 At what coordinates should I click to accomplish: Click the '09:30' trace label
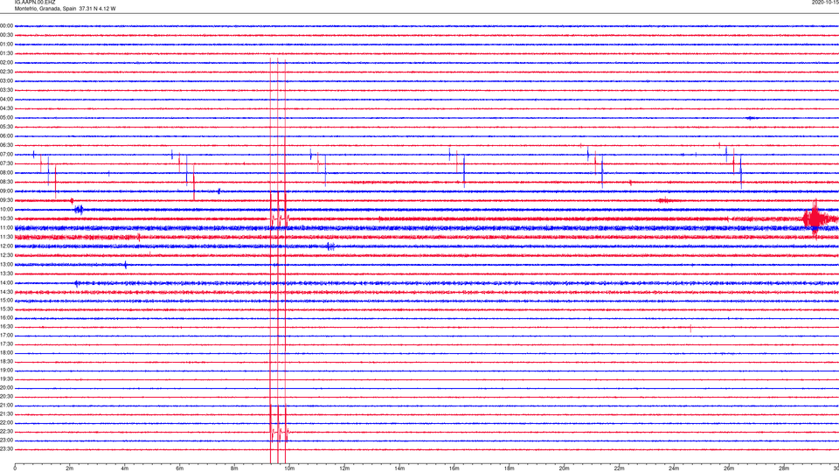click(6, 201)
